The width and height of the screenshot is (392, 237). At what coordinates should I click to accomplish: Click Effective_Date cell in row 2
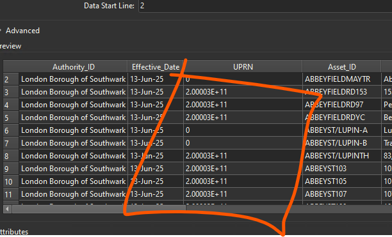pyautogui.click(x=156, y=79)
